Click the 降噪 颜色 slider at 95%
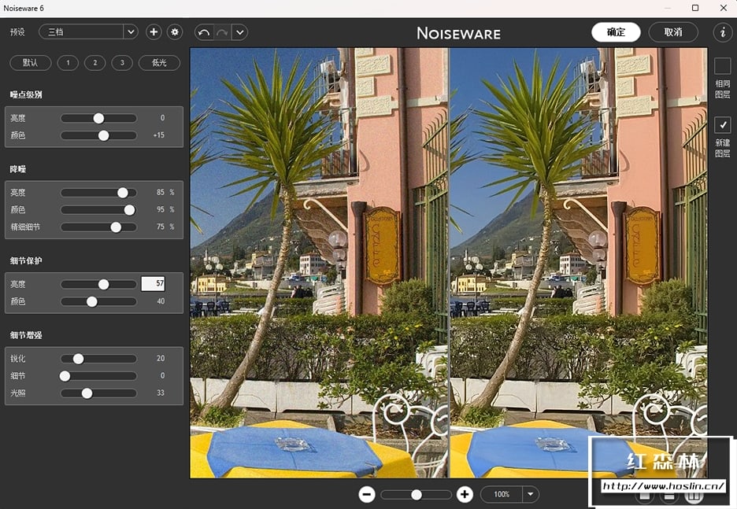 tap(130, 210)
